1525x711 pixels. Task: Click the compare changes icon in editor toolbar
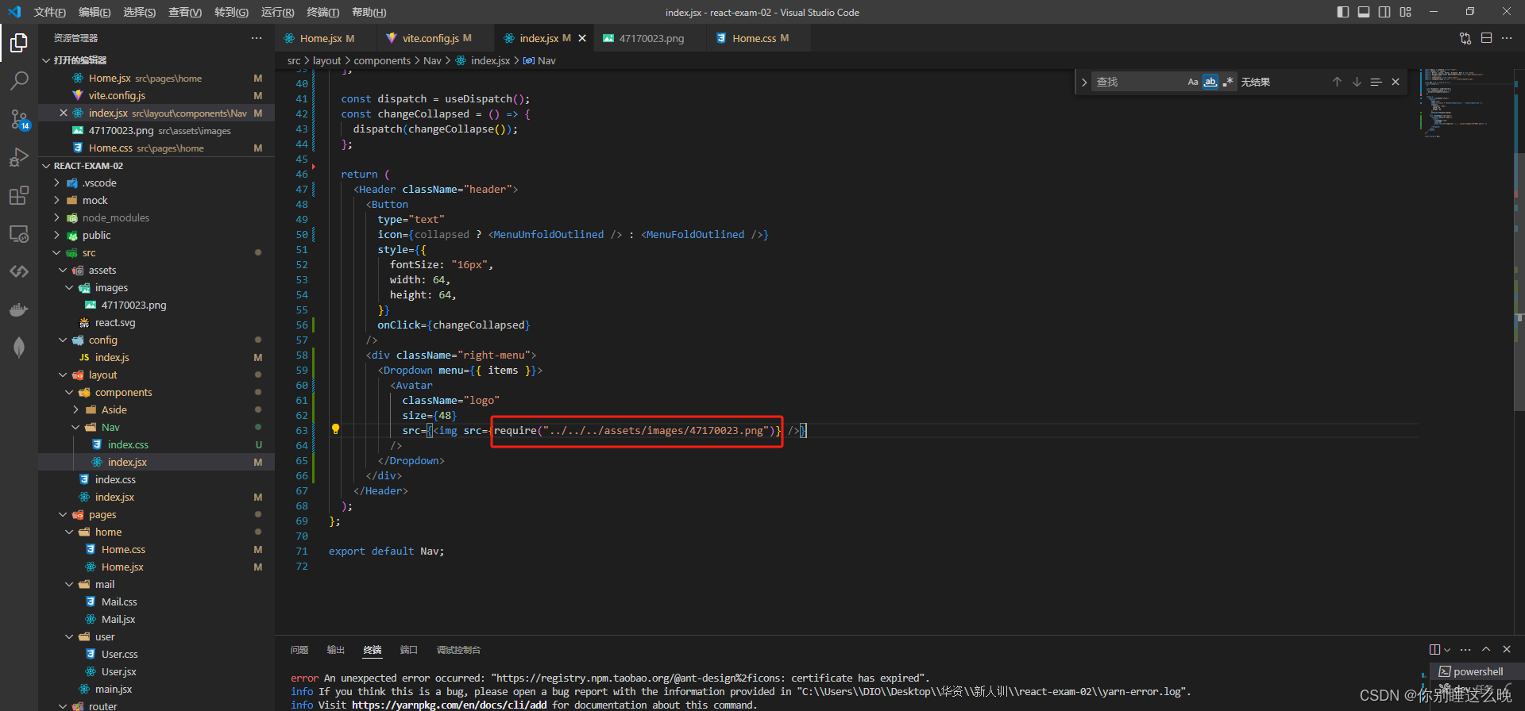point(1465,38)
